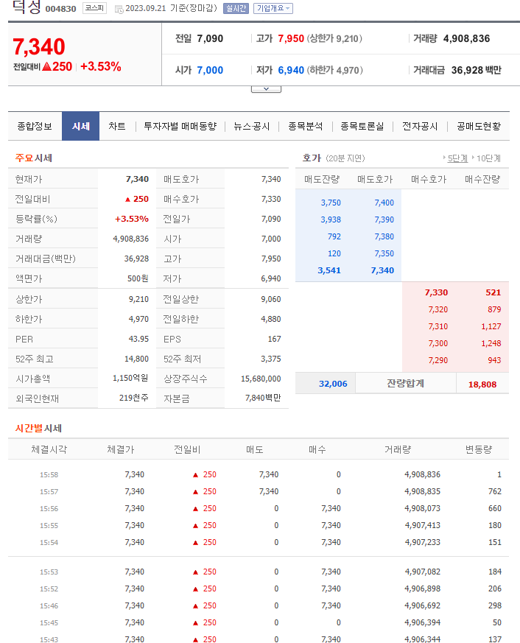The image size is (520, 643).
Task: Click the 변동량 column header
Action: click(479, 450)
